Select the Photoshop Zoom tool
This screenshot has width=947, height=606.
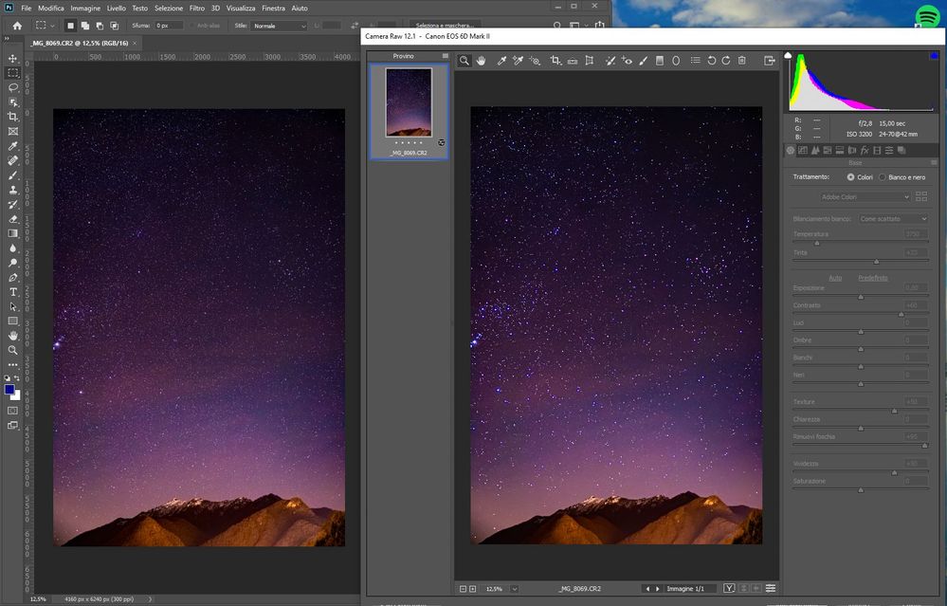coord(12,350)
